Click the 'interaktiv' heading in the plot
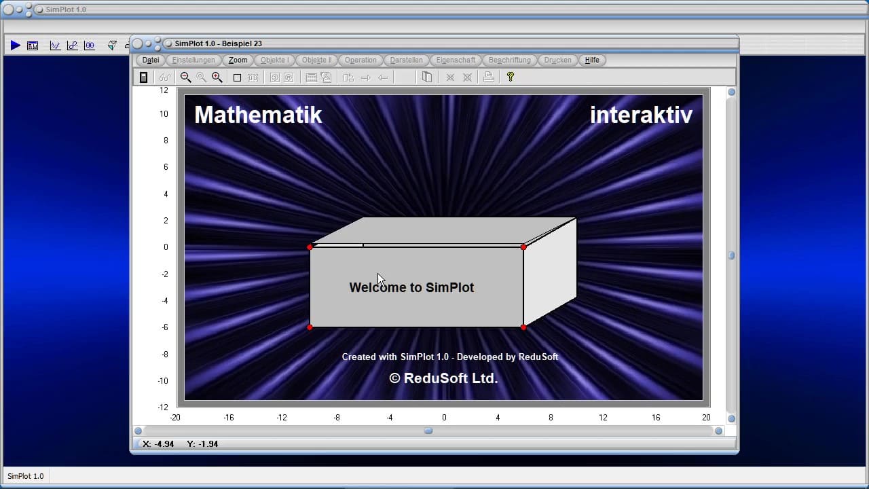 point(641,115)
